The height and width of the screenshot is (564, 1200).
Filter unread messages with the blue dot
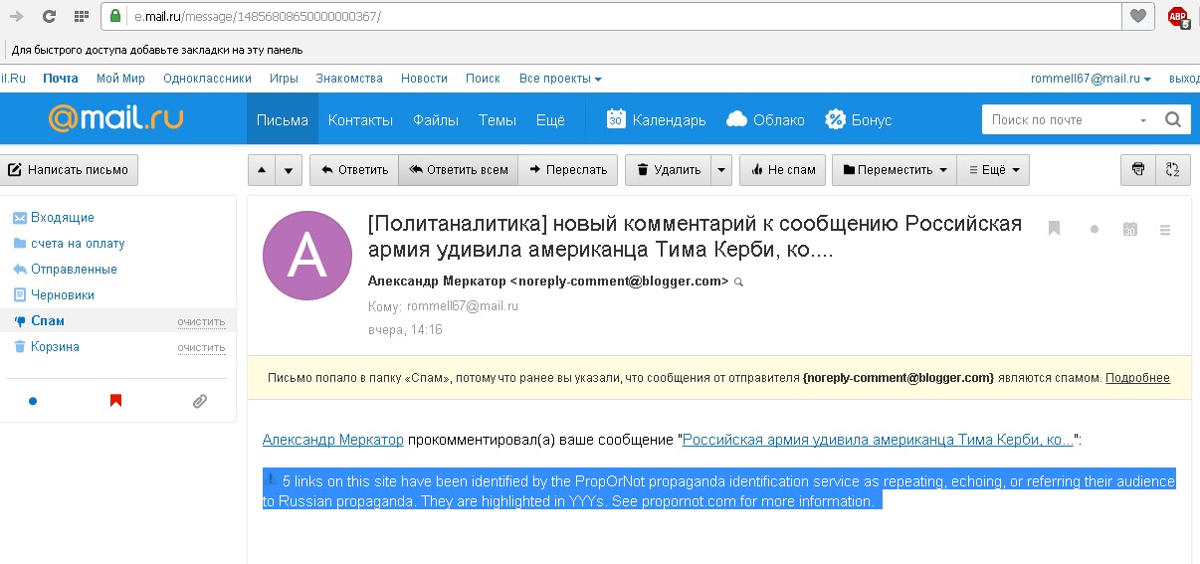[33, 401]
